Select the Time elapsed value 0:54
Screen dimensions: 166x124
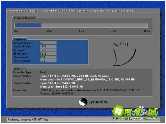(48, 57)
